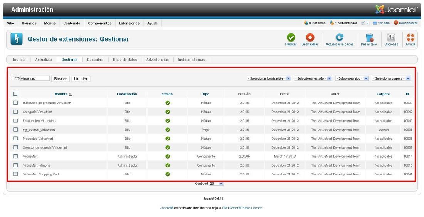The height and width of the screenshot is (217, 424).
Task: Switch to the Base de datos tab
Action: [125, 60]
